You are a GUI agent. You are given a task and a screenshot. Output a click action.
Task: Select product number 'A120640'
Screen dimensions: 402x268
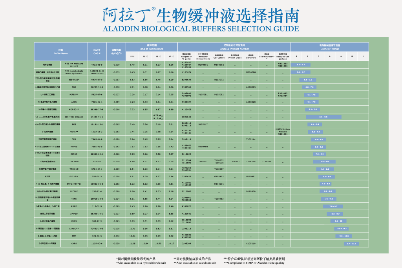coord(186,214)
